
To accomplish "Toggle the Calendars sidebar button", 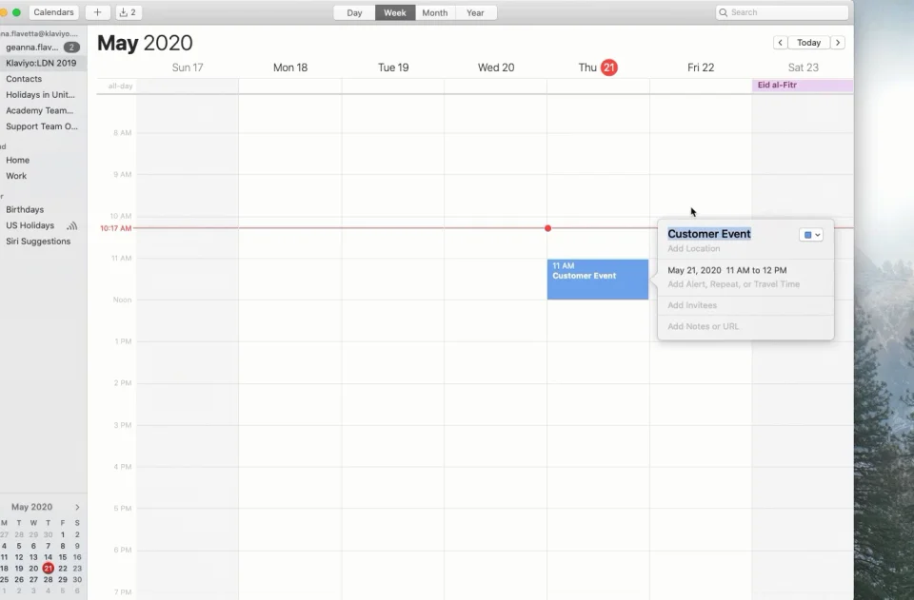I will 54,12.
